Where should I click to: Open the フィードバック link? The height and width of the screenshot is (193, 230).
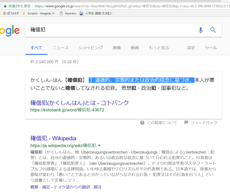click(204, 123)
